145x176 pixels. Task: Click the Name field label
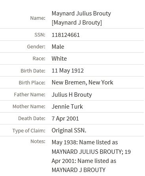coord(38,18)
